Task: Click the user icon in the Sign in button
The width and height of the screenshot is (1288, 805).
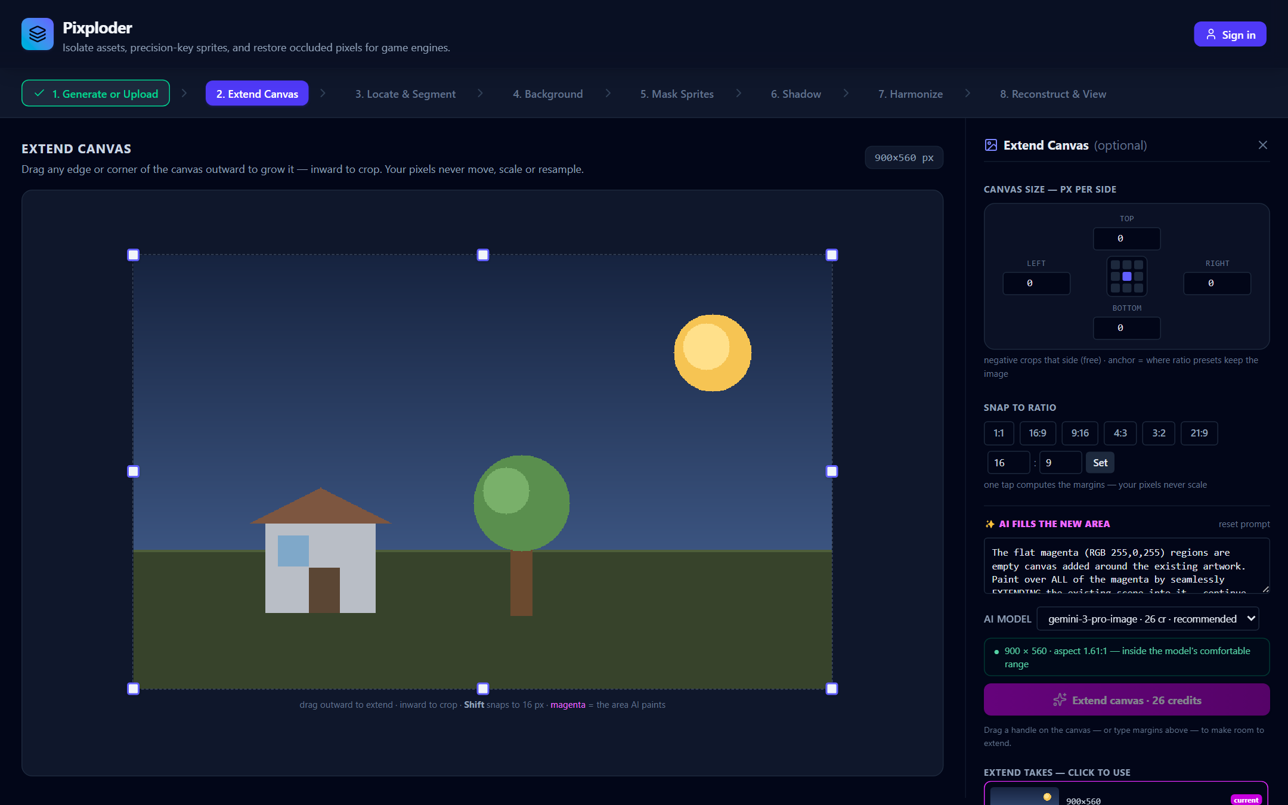Action: [x=1211, y=35]
